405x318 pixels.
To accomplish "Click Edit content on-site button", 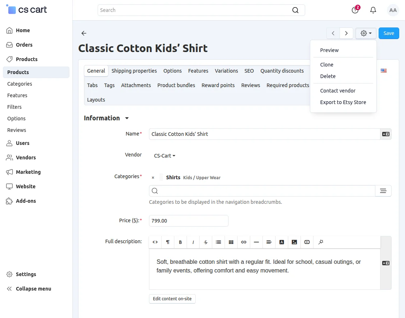I will [x=172, y=298].
